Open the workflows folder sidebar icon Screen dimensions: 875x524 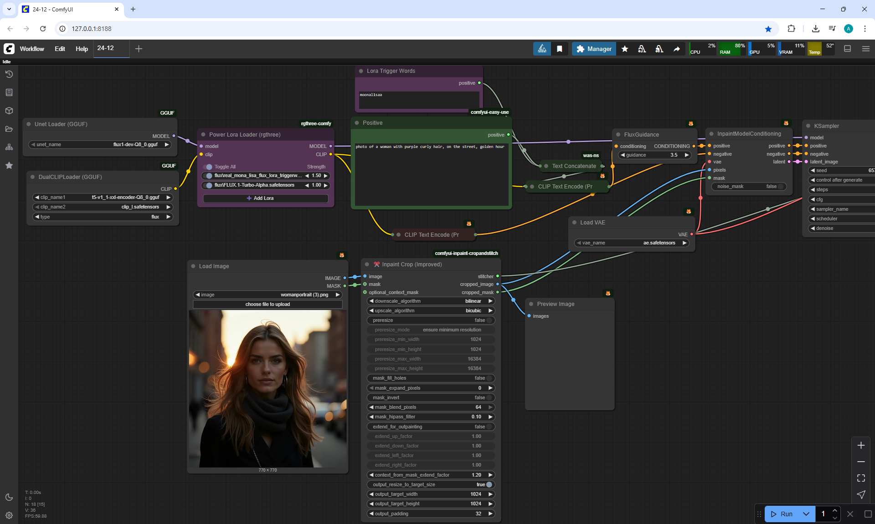9,129
